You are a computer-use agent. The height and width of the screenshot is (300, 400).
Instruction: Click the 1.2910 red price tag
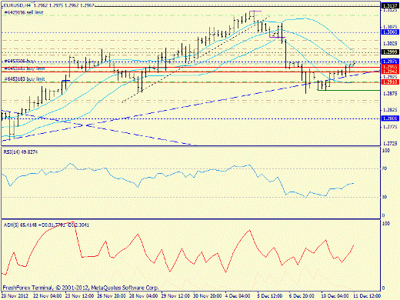click(x=389, y=82)
